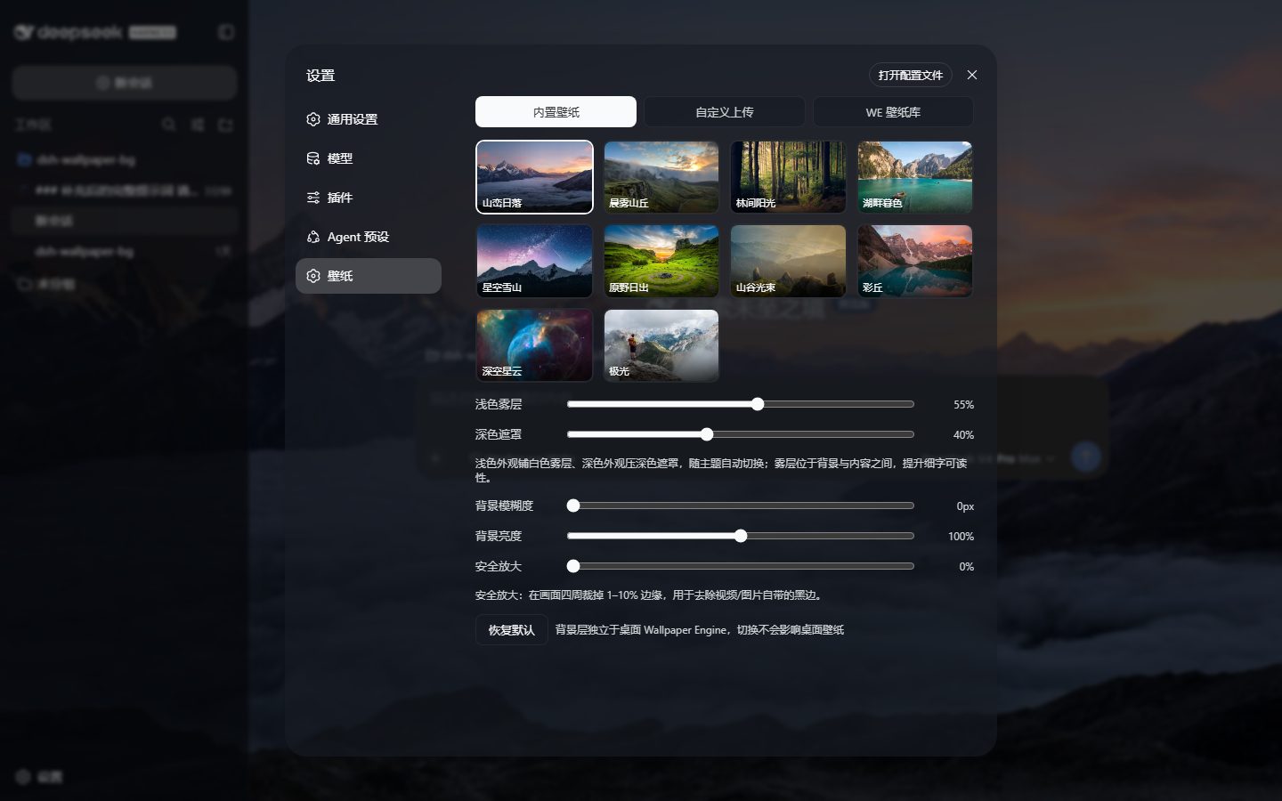Click the 背景亮度 label
This screenshot has height=801, width=1282.
(499, 536)
